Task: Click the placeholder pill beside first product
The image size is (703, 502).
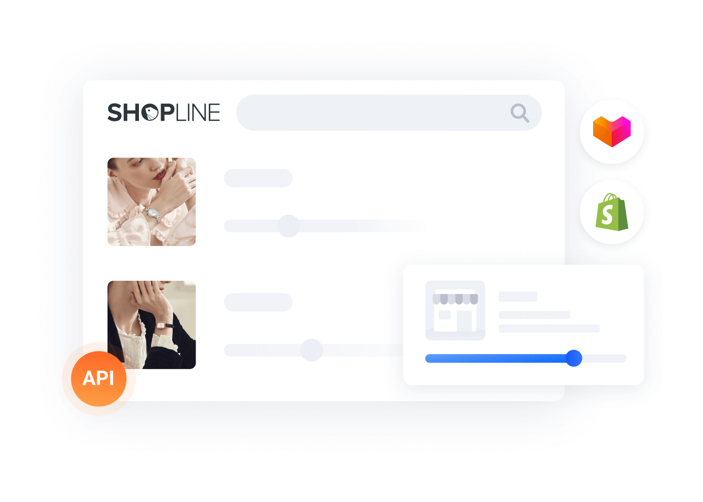Action: [x=258, y=178]
